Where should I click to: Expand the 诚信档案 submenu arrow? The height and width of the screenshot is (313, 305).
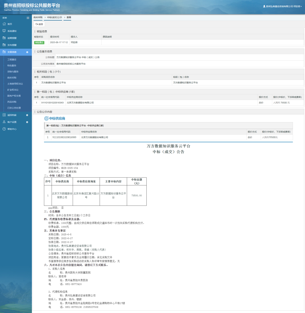click(x=27, y=115)
